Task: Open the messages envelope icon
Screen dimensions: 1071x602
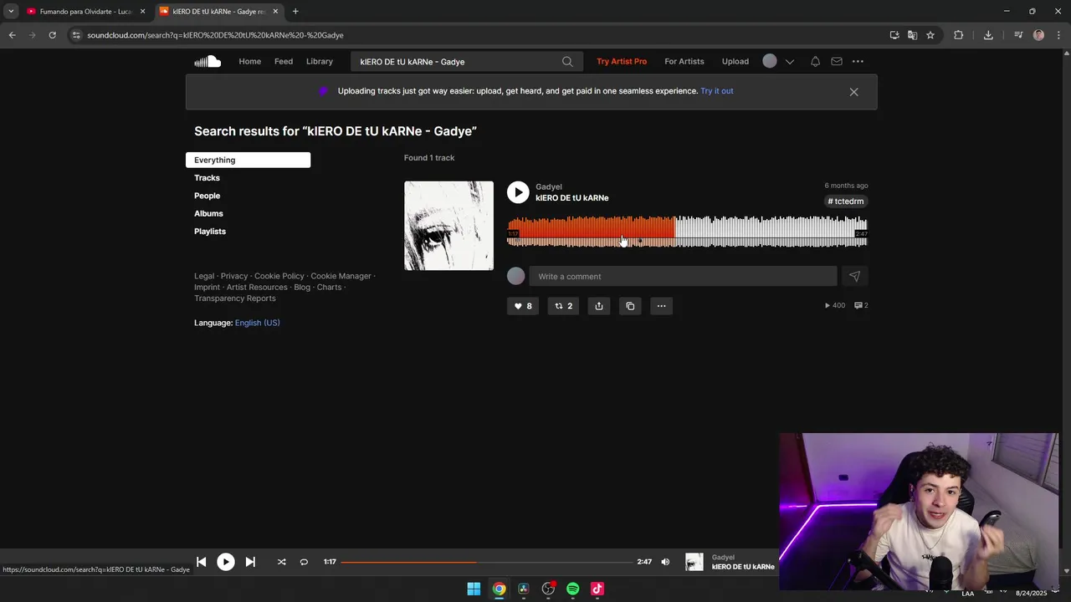Action: point(837,61)
